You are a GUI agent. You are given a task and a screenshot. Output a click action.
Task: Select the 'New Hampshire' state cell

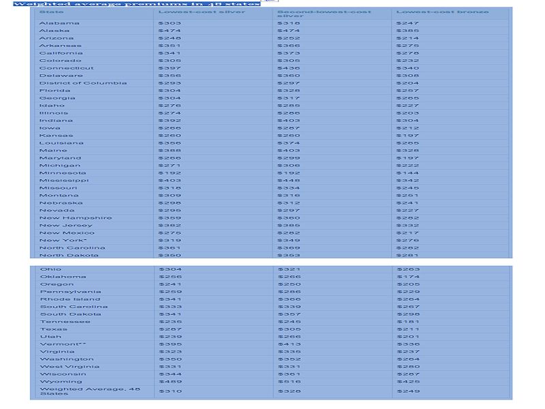tap(76, 218)
